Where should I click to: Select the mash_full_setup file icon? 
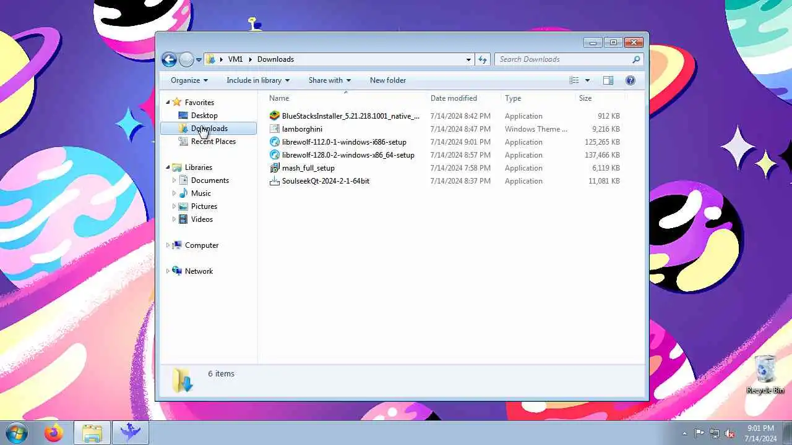point(275,168)
